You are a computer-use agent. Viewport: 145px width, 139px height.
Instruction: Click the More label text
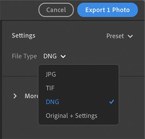tap(32, 96)
